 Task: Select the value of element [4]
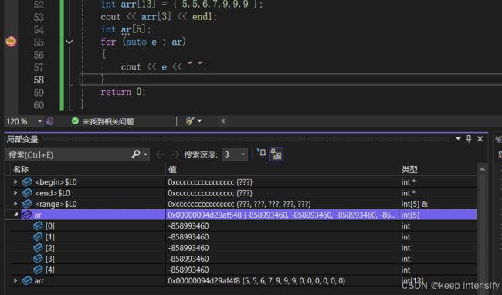point(188,270)
